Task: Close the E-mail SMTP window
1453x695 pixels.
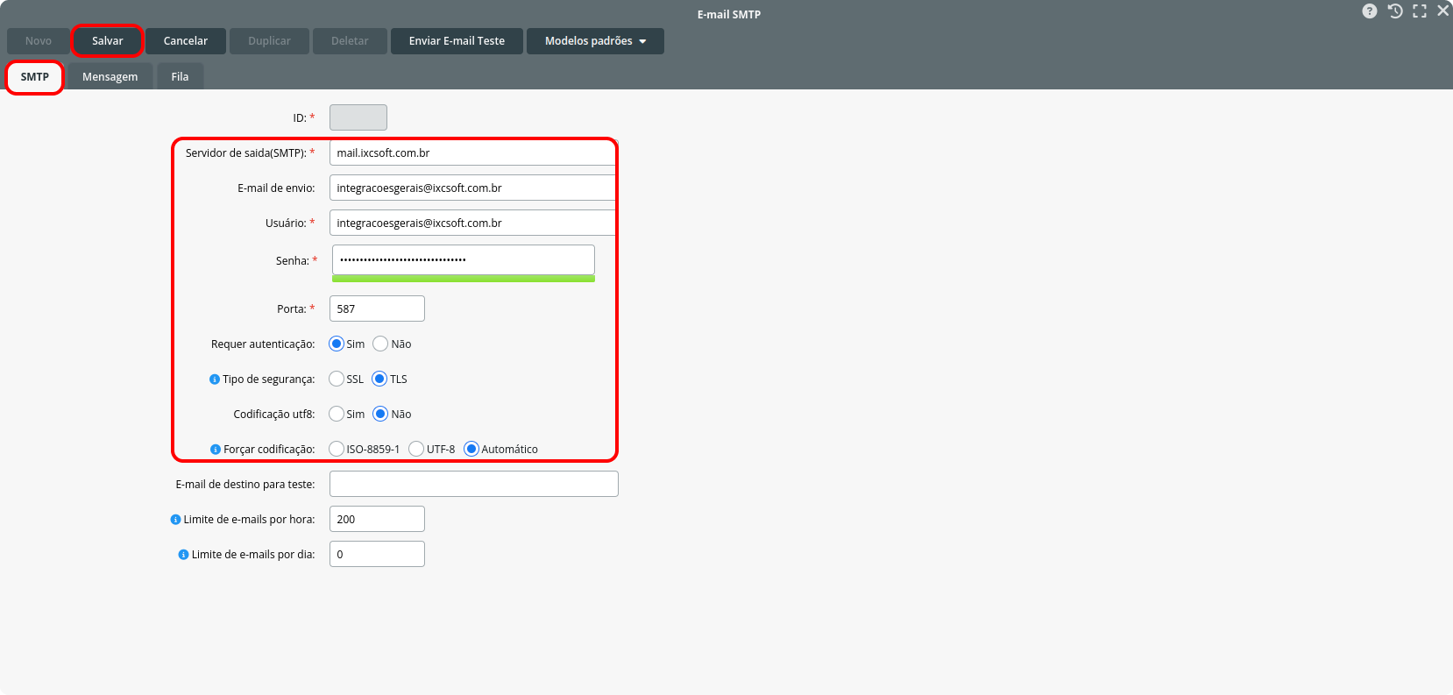Action: pos(1442,11)
